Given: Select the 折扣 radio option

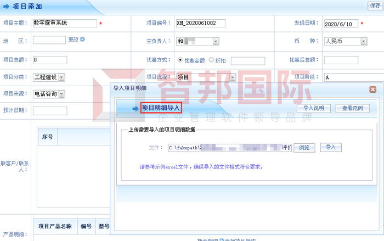Looking at the screenshot, I should coord(212,60).
